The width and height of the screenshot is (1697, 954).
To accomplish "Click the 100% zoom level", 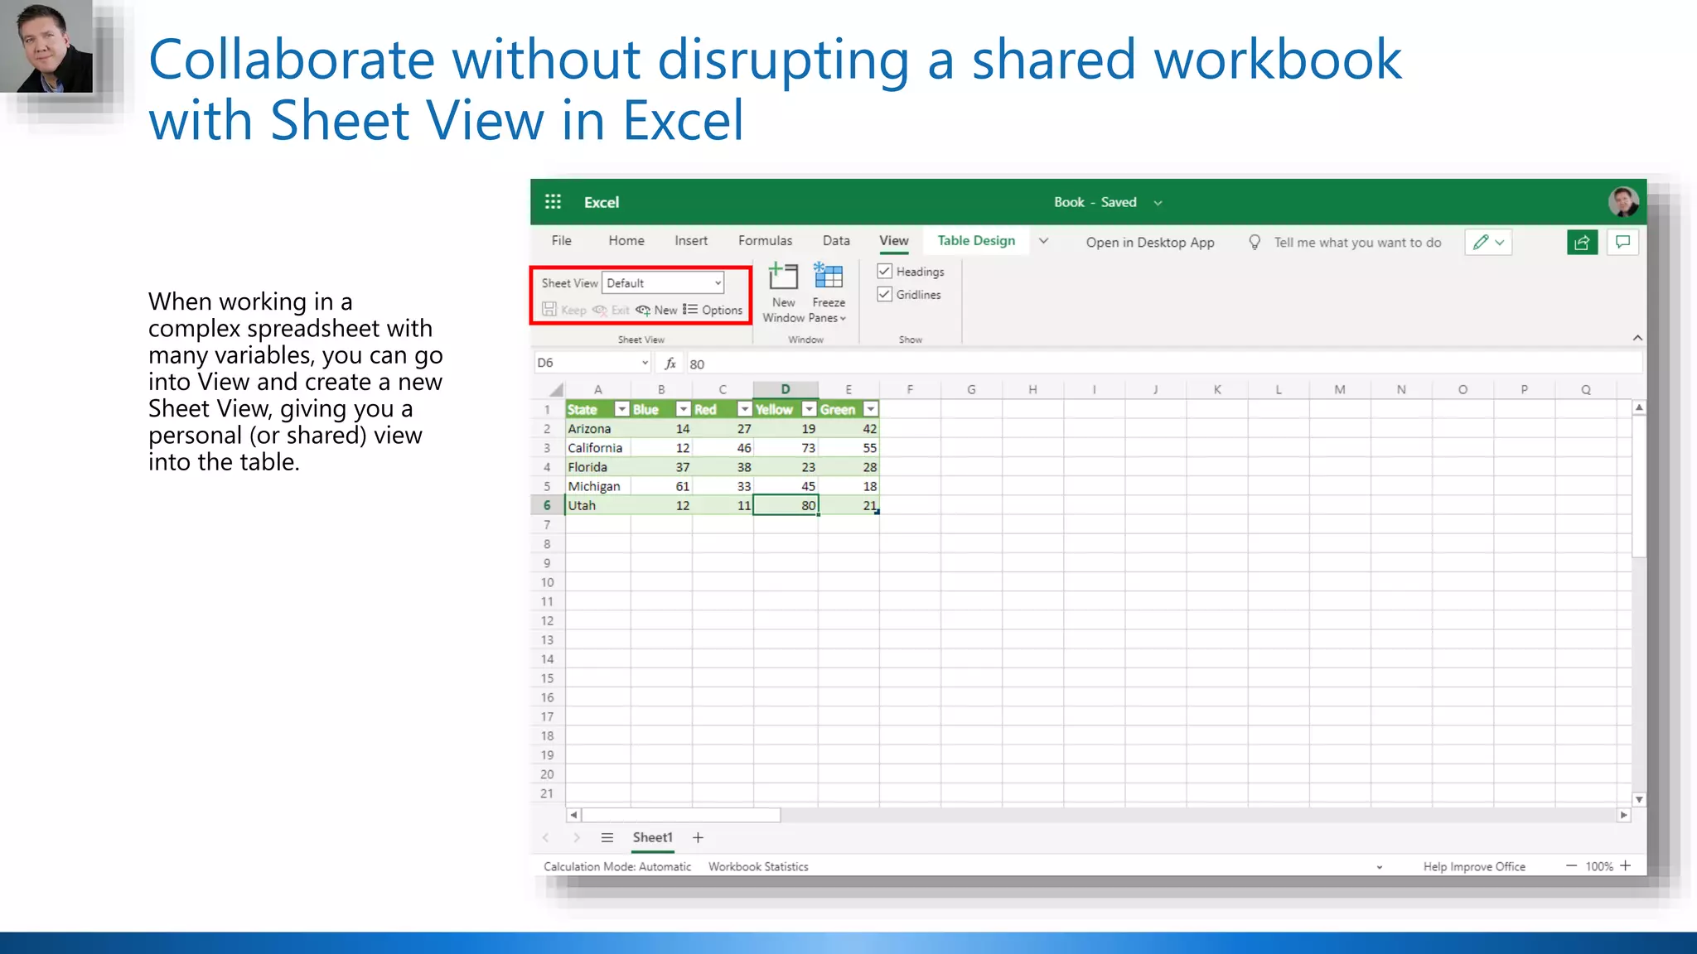I will click(x=1599, y=866).
